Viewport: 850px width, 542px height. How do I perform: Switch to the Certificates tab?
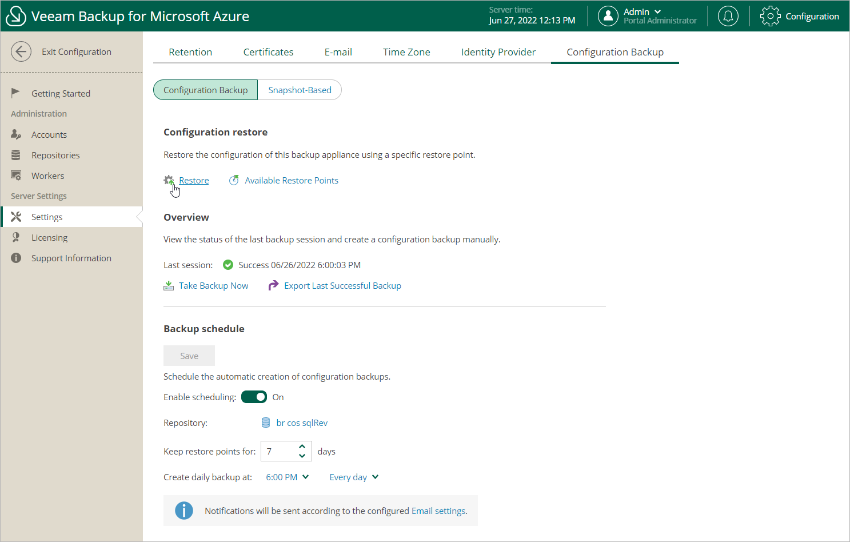pyautogui.click(x=268, y=51)
